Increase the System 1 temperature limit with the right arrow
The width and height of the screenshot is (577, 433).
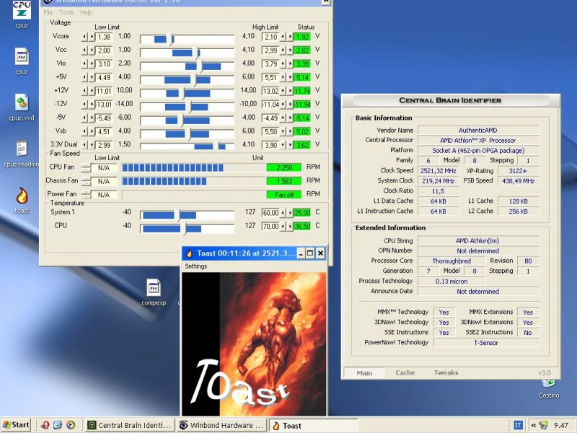click(x=290, y=213)
